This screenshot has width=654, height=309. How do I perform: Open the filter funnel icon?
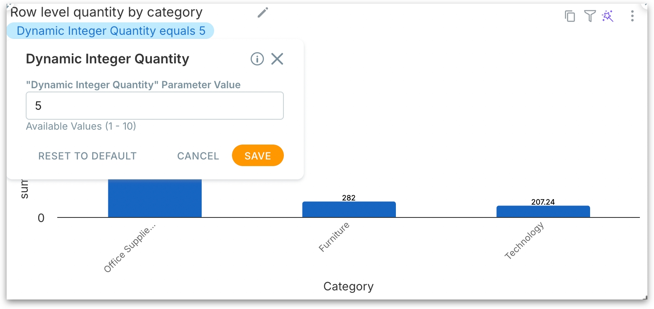[590, 16]
